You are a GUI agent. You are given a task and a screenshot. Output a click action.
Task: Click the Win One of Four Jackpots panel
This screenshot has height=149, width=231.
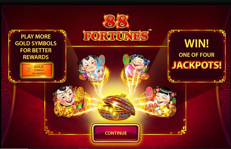197,56
